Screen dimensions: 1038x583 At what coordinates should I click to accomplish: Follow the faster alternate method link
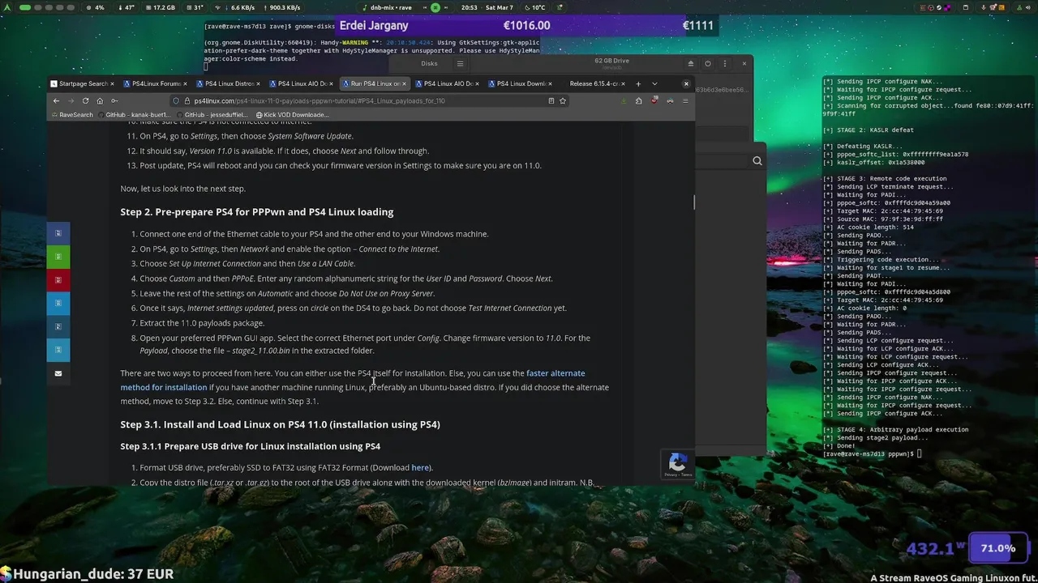[353, 381]
